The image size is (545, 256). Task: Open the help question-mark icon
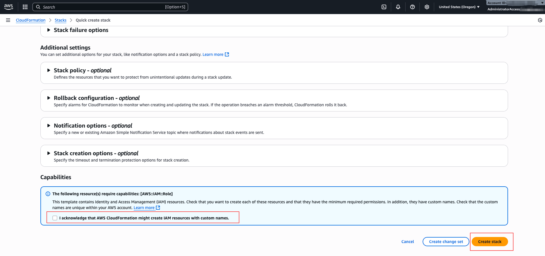coord(413,7)
